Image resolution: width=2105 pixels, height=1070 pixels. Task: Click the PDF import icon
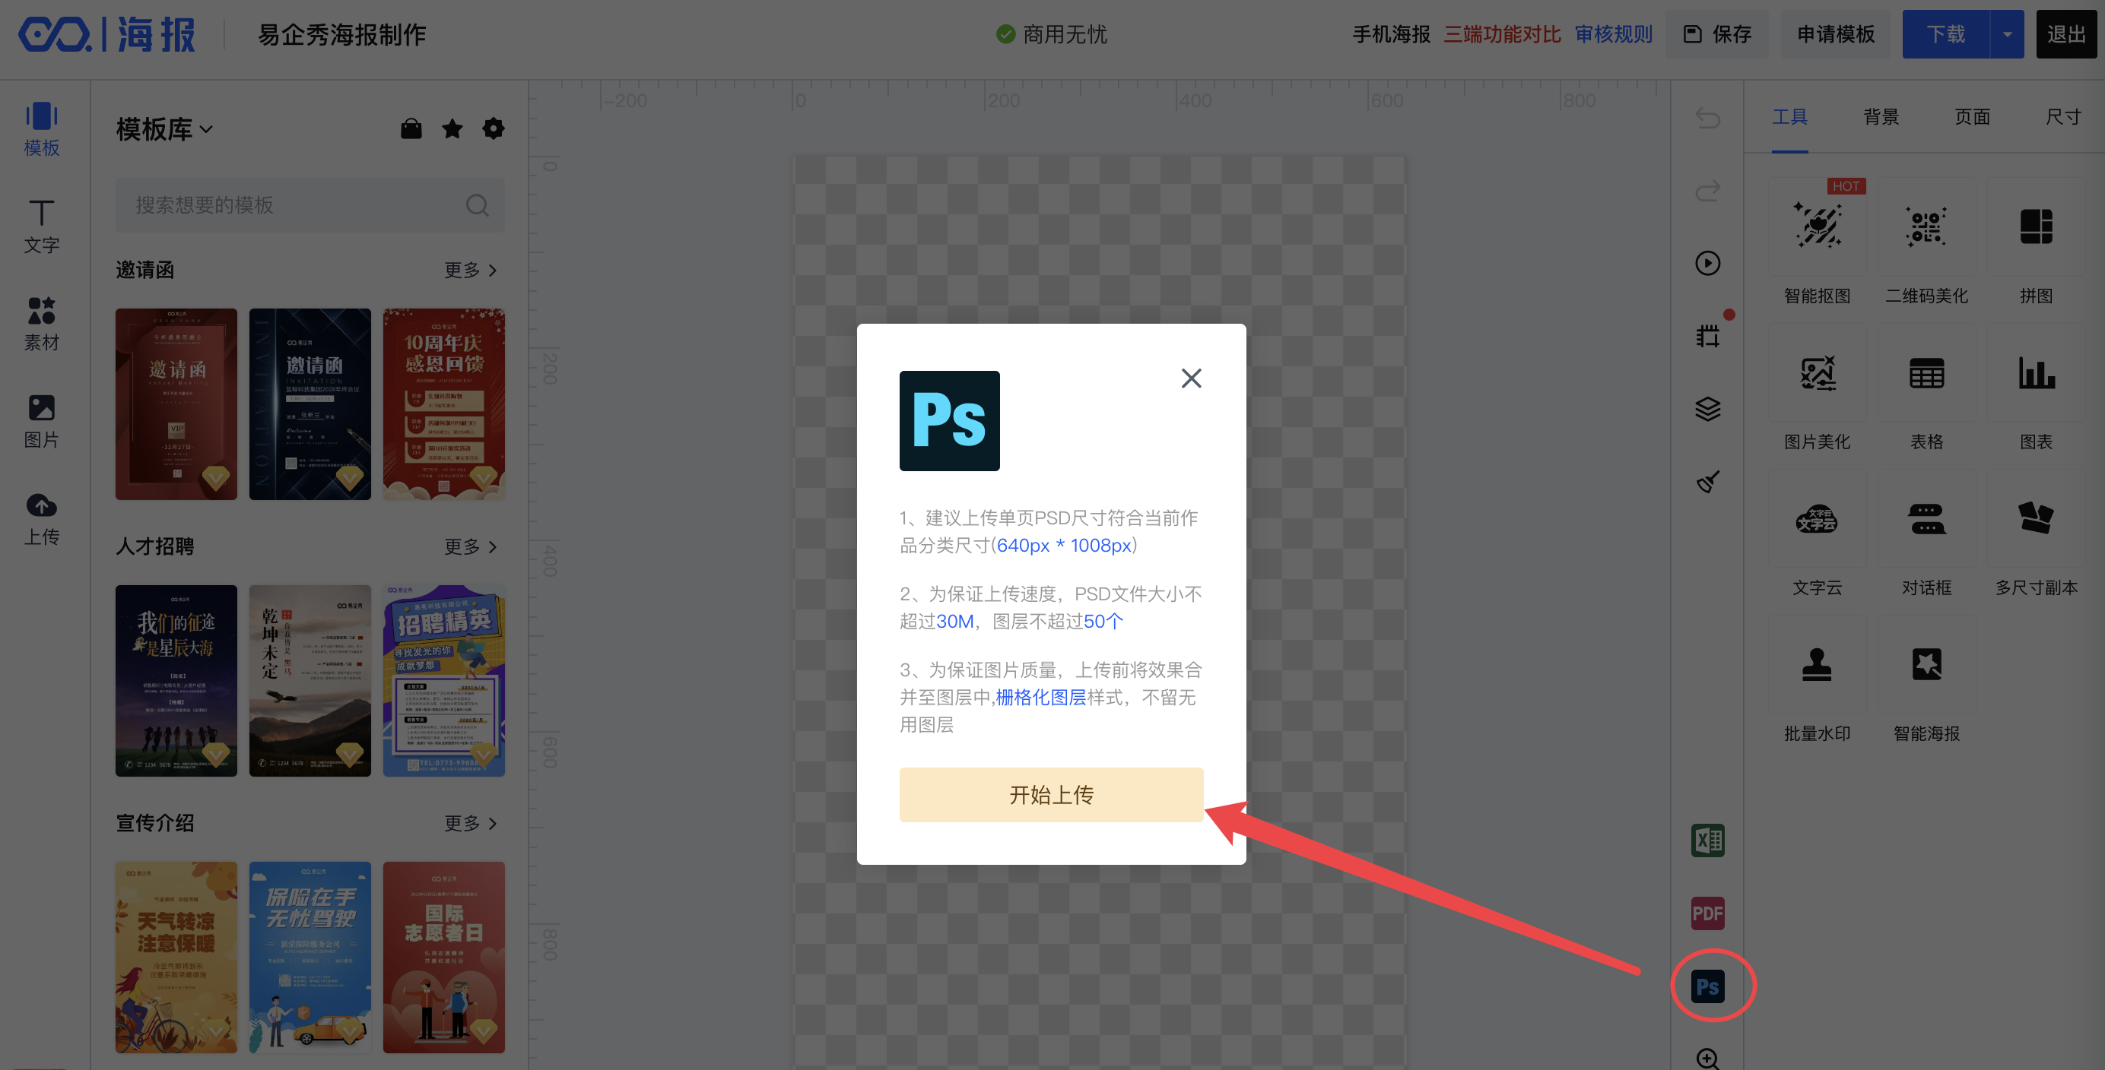[1707, 913]
